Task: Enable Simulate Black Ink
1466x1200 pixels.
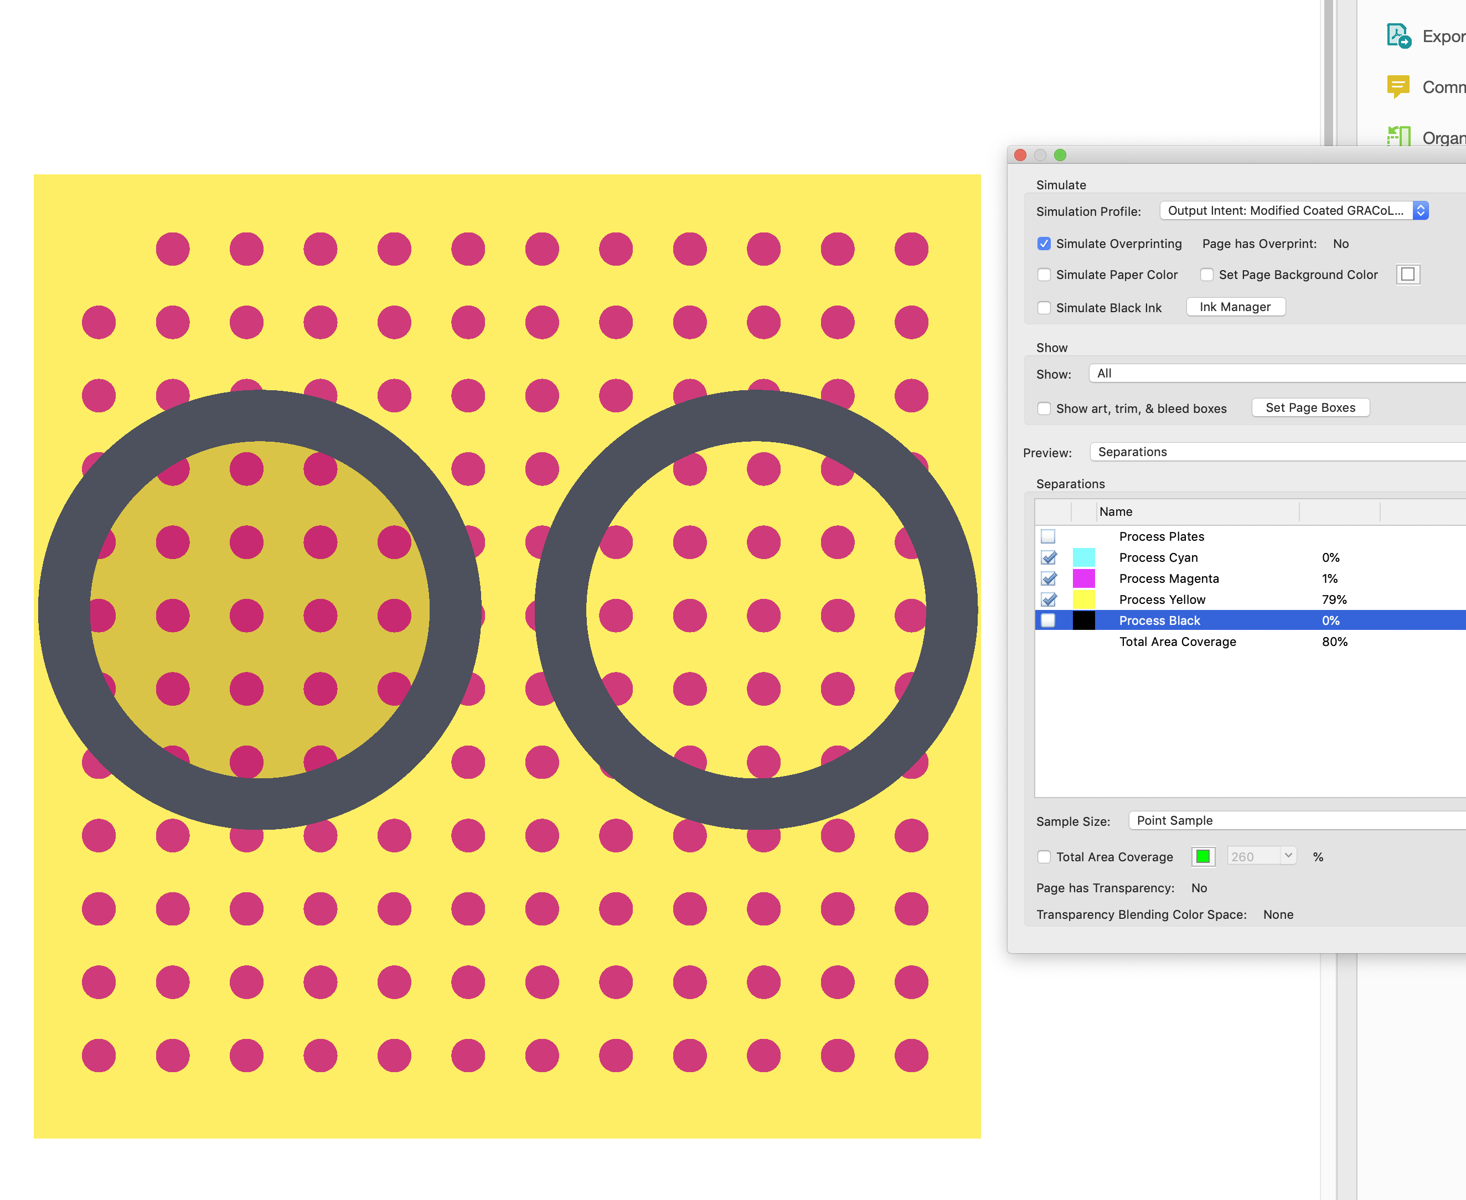Action: click(x=1044, y=308)
